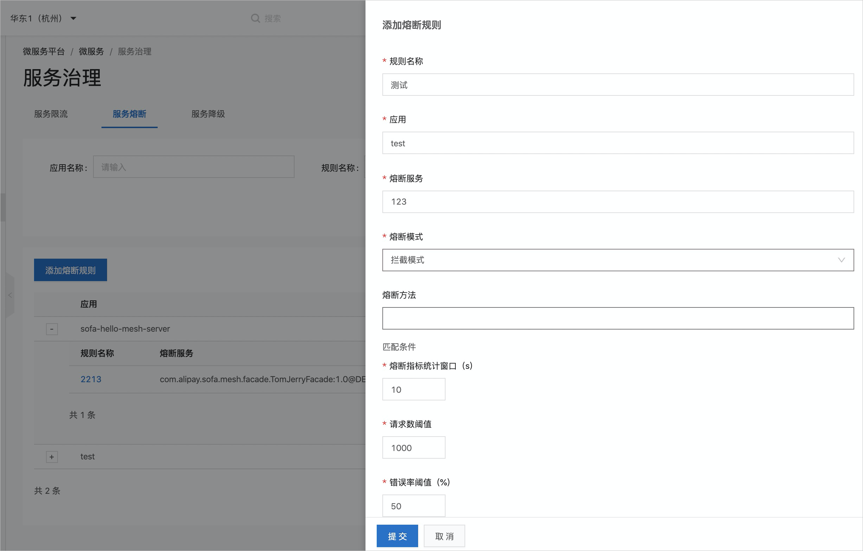Switch to the 服务降级 tab
Image resolution: width=863 pixels, height=551 pixels.
[208, 114]
